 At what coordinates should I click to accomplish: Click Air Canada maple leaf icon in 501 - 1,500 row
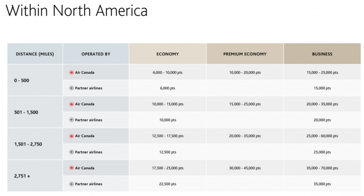[x=72, y=104]
